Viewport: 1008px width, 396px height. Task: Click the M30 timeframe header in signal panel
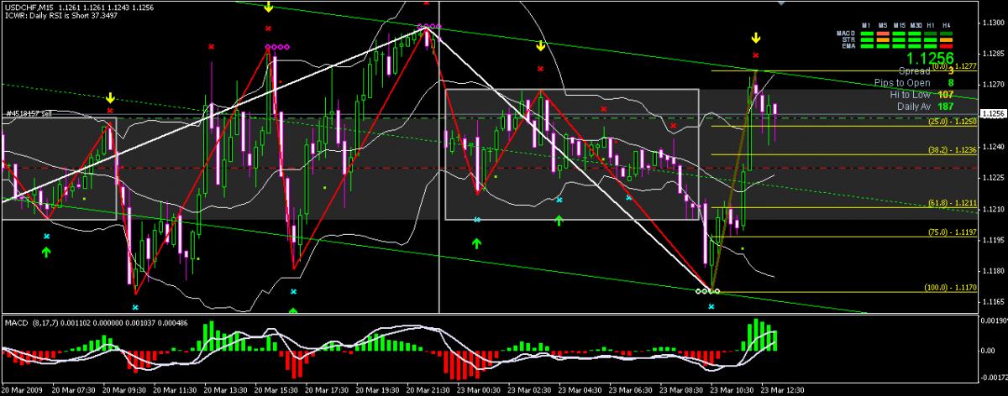[916, 25]
